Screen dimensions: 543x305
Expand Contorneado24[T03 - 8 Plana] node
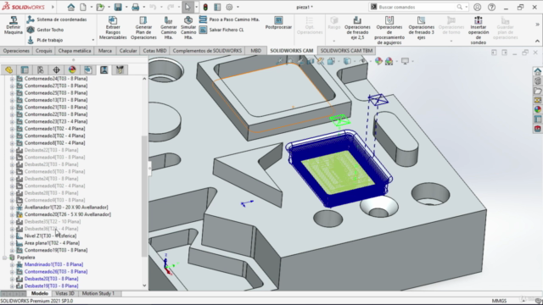click(x=12, y=79)
